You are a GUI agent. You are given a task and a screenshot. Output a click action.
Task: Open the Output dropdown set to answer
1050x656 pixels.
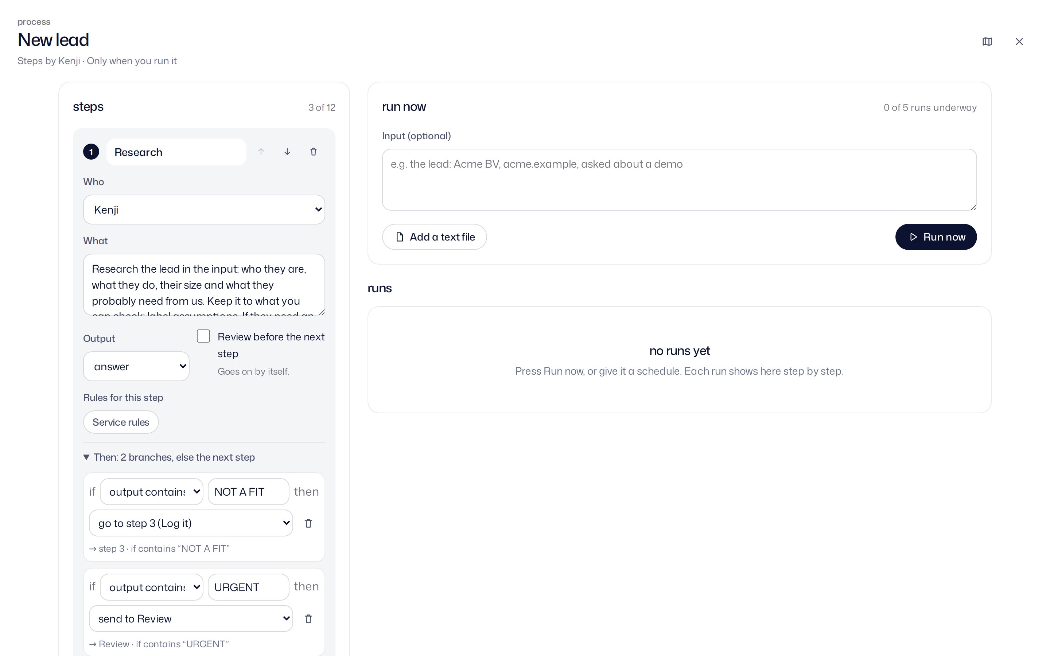coord(136,367)
